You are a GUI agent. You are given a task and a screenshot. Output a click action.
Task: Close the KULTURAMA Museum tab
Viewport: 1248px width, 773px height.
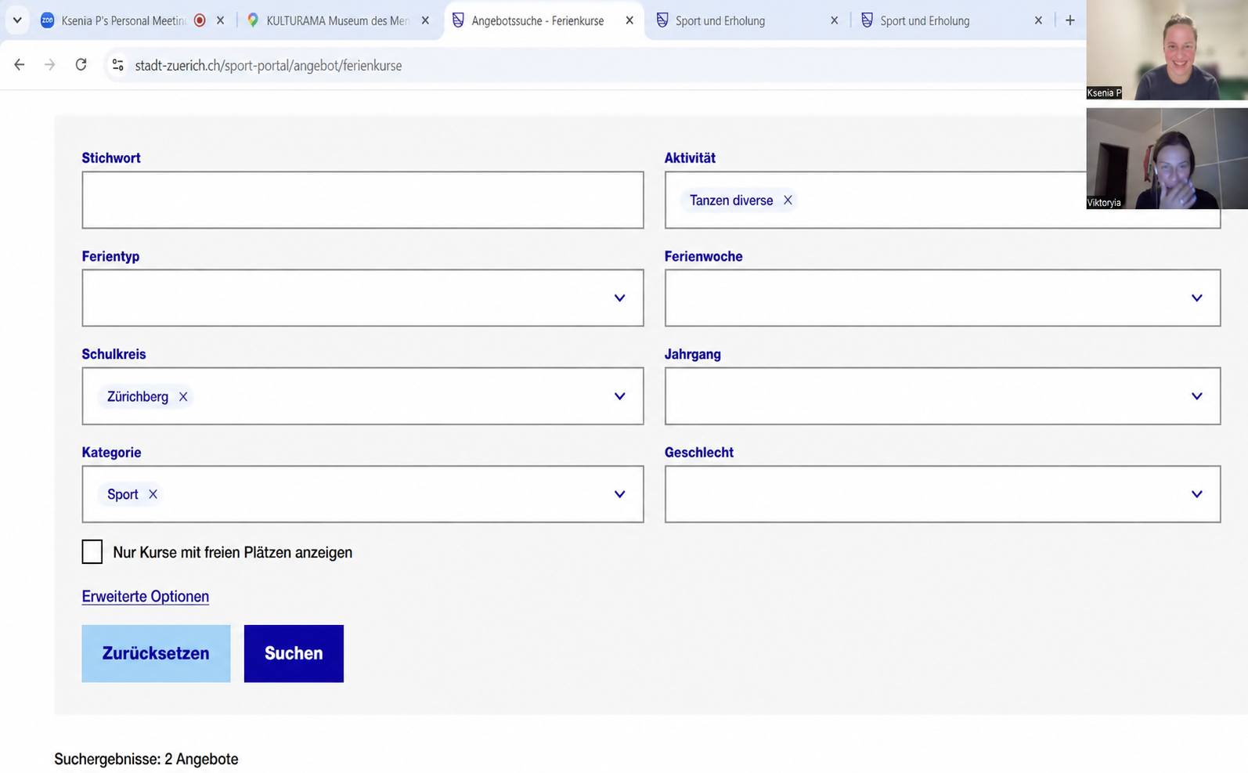point(425,20)
